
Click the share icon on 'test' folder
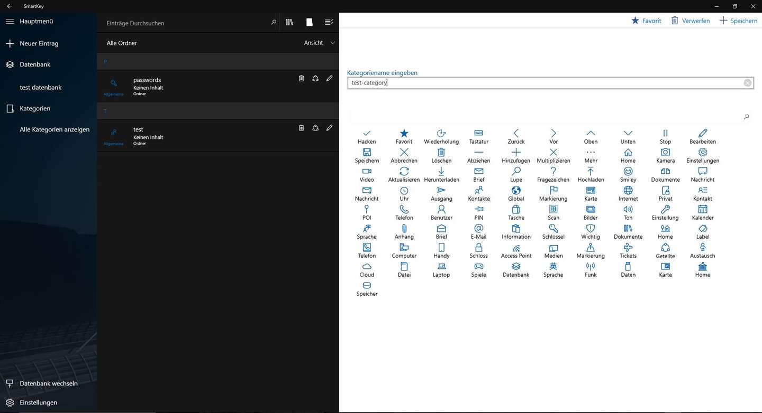pos(315,128)
